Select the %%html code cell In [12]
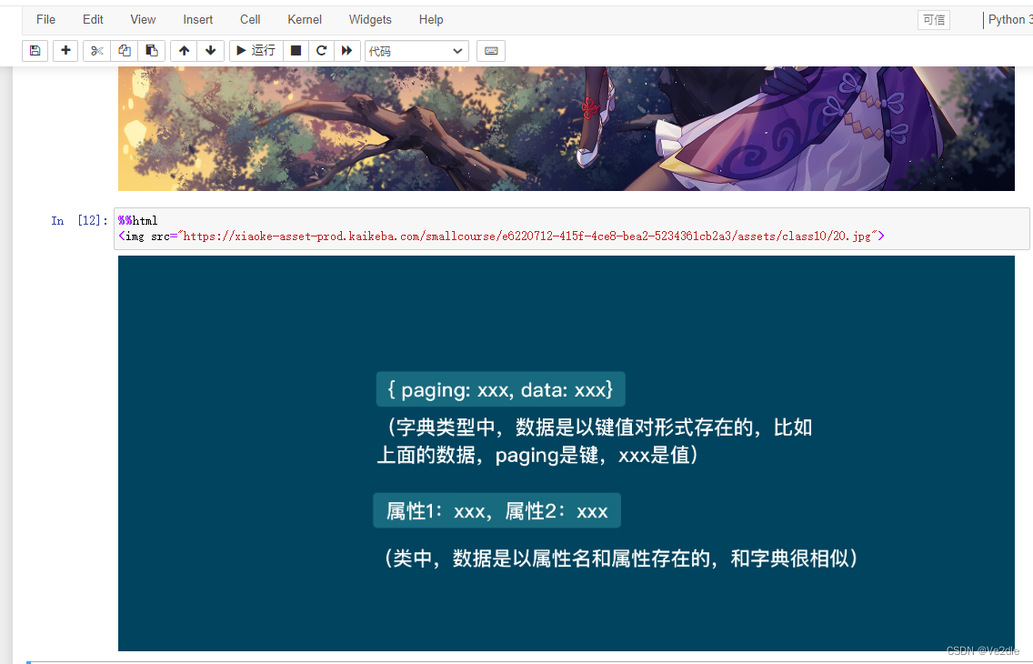Image resolution: width=1033 pixels, height=664 pixels. (x=500, y=228)
